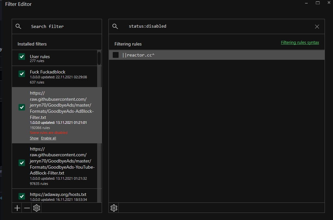Viewport: 333px width, 220px height.
Task: Open the Filtering rules syntax link
Action: [x=300, y=42]
